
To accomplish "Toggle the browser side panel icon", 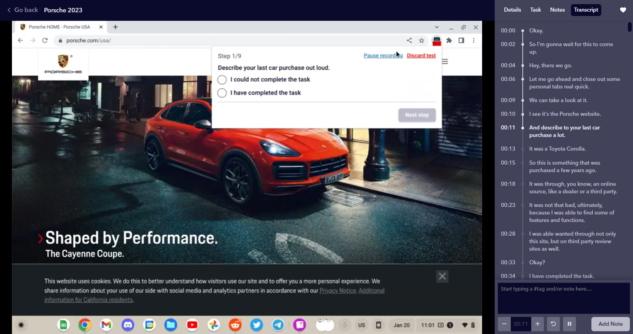I will [x=461, y=40].
